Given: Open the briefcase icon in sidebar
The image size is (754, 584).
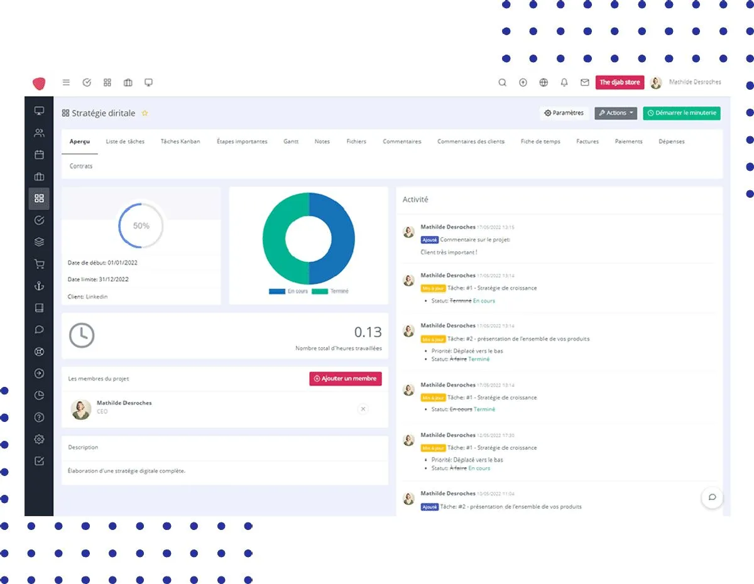Looking at the screenshot, I should (39, 176).
